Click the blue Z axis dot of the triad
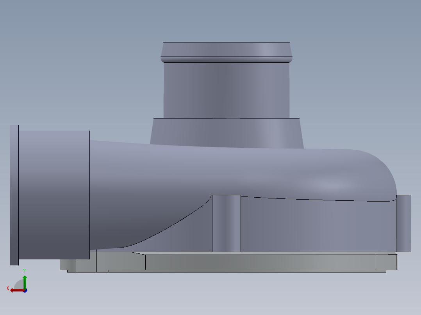The image size is (421, 315). point(25,290)
